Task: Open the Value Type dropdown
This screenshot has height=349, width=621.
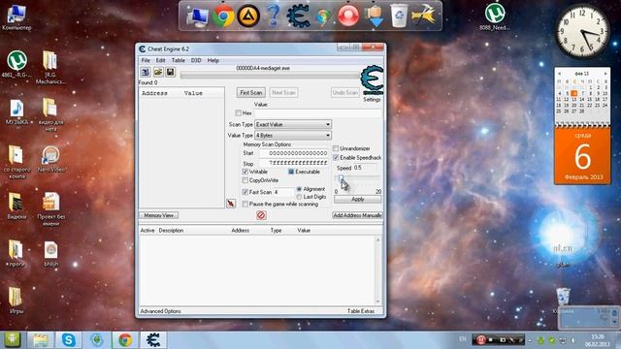Action: coord(293,136)
